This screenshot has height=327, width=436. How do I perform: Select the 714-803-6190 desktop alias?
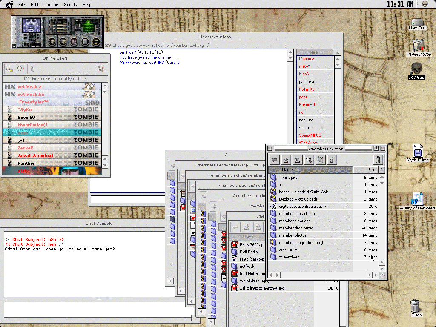[x=419, y=48]
